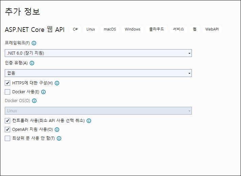Click info icon beside 최상위 문 사용 안 함
The width and height of the screenshot is (241, 176).
[x=59, y=138]
